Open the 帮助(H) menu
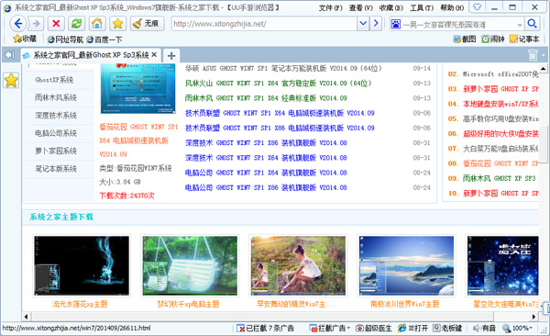Screen dimensions: 550x336 [452, 7]
